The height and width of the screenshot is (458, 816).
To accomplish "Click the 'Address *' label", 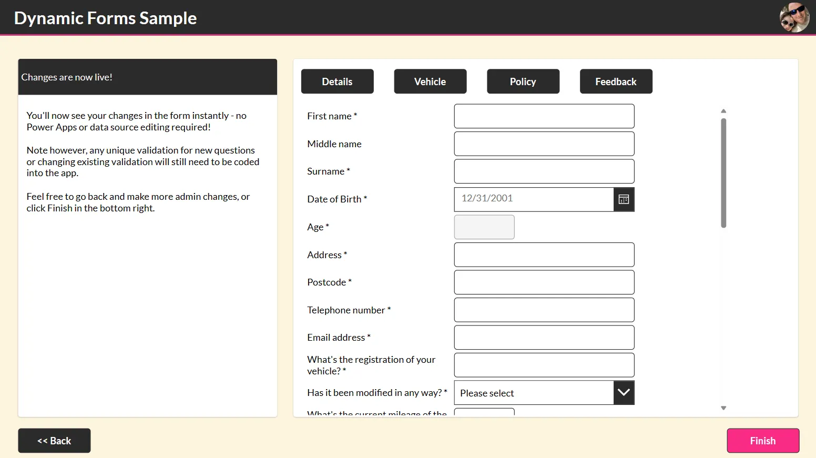I will pos(327,255).
